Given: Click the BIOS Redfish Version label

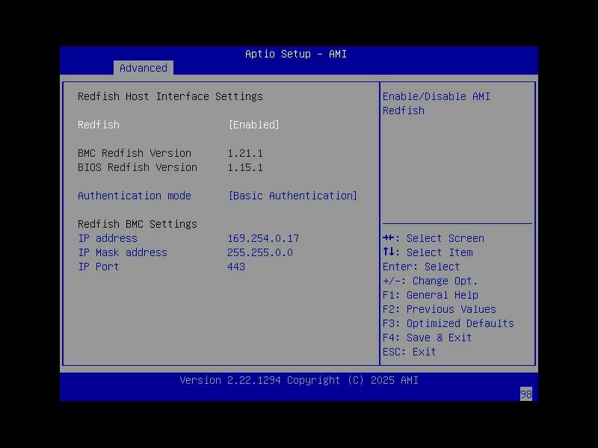Looking at the screenshot, I should 138,167.
